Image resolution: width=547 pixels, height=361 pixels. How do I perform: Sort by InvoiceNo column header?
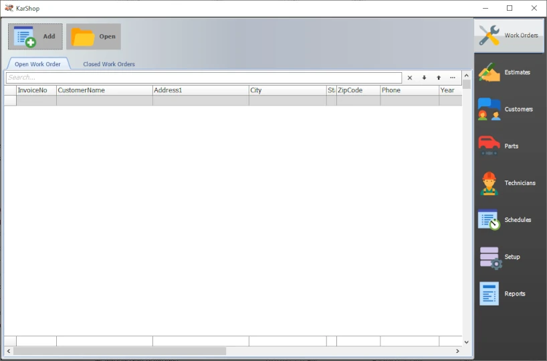tap(36, 90)
